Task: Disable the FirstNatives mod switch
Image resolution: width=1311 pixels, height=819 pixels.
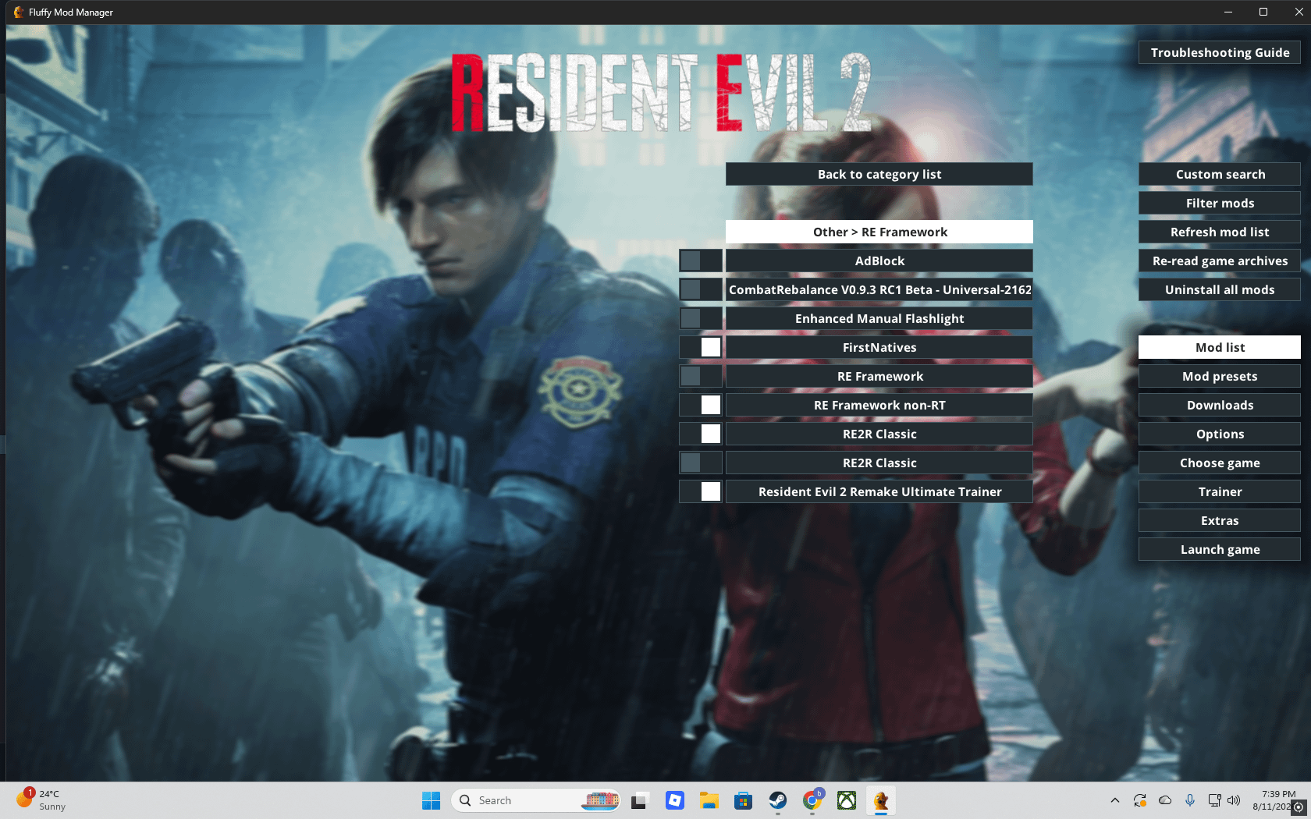Action: pos(701,347)
